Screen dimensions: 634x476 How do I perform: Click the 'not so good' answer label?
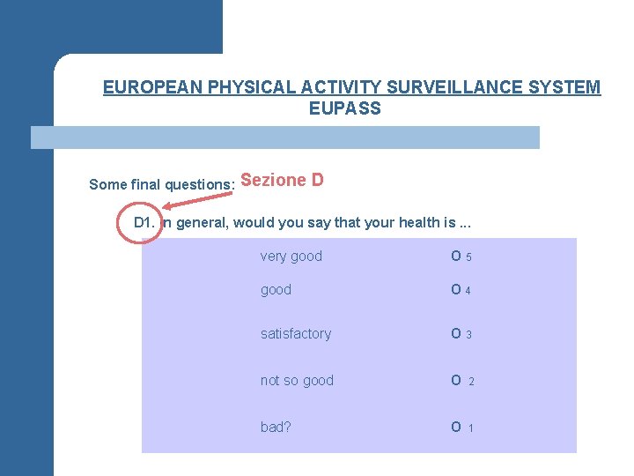[297, 381]
